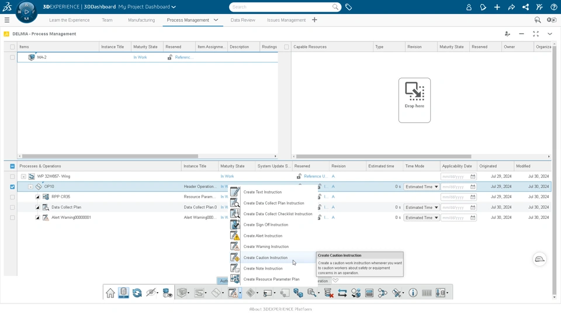Select Create Resource Parameter Plan entry
Viewport: 561px width, 315px height.
point(272,279)
